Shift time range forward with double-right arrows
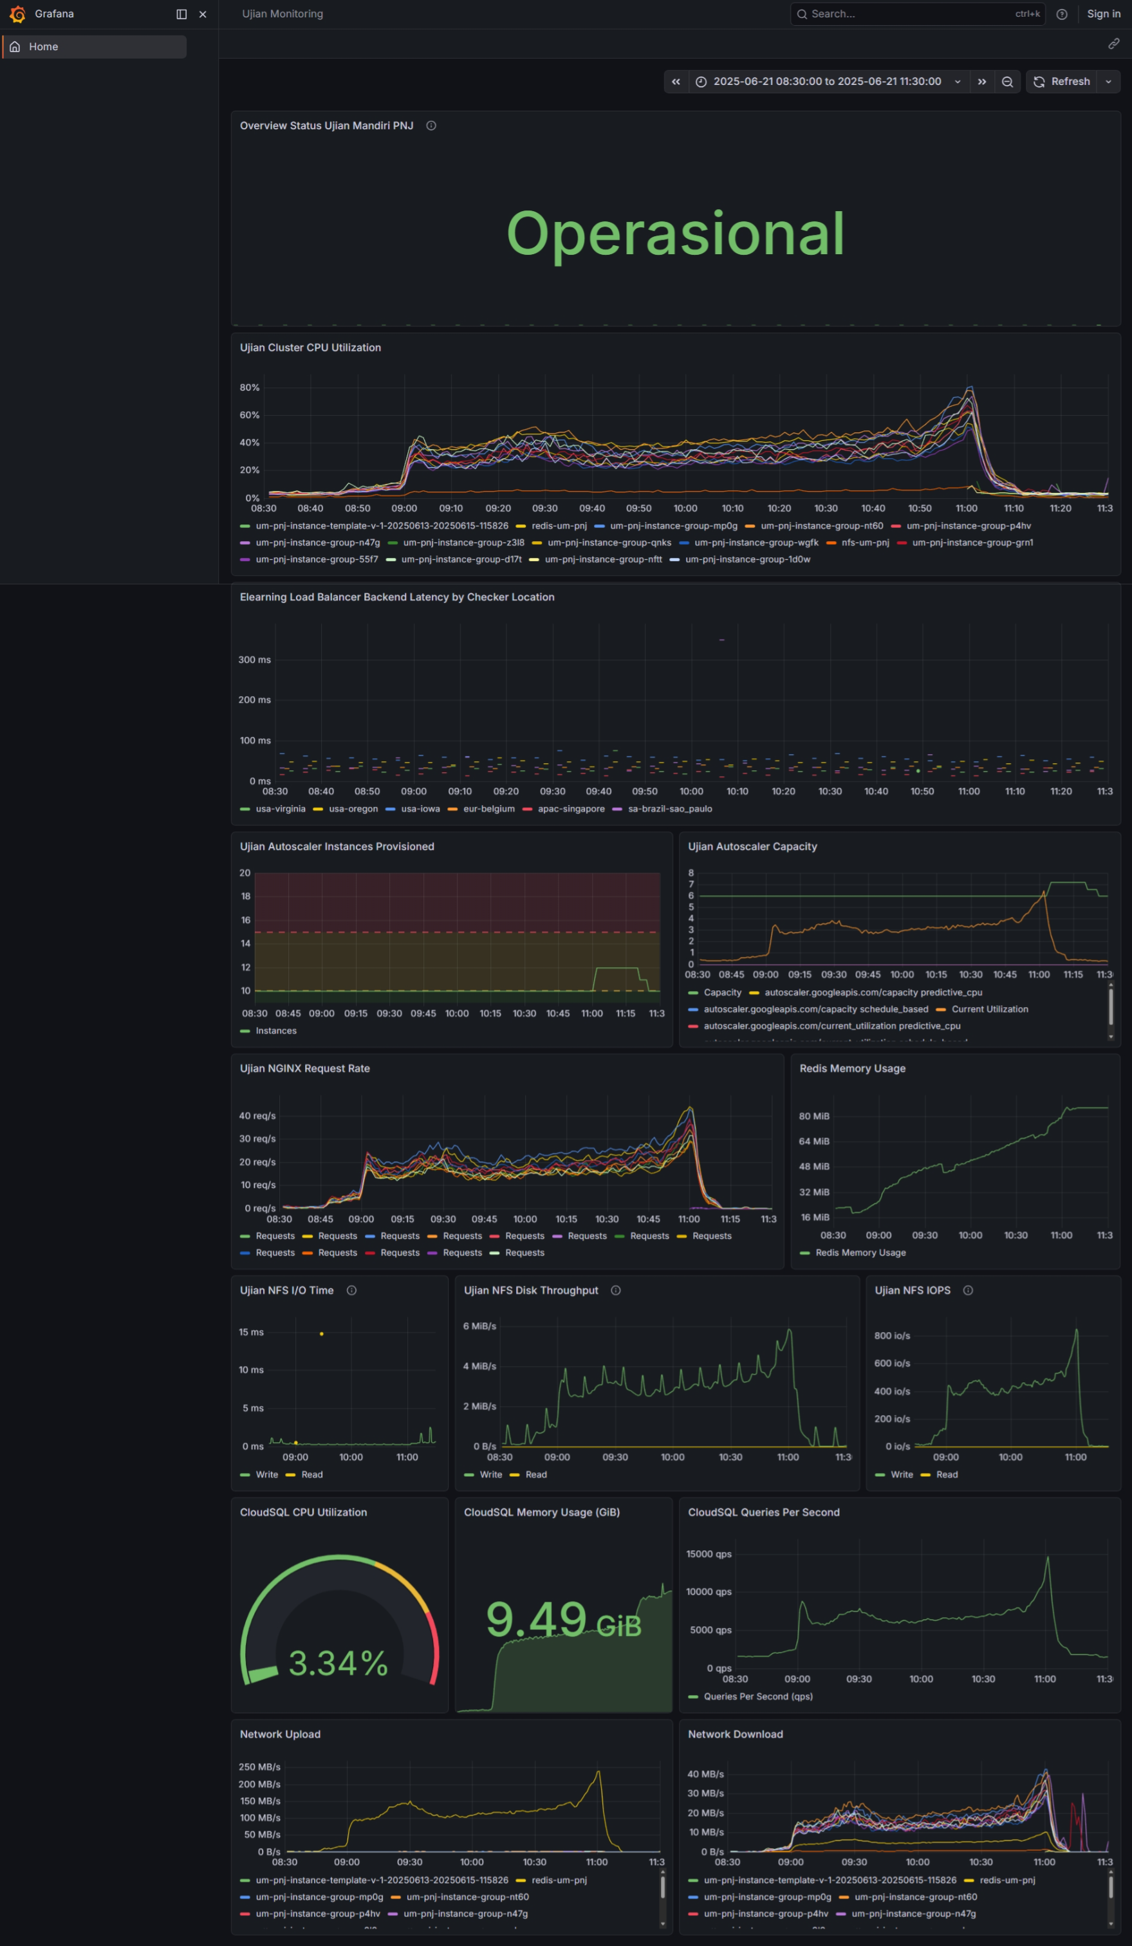Viewport: 1132px width, 1946px height. pos(981,82)
